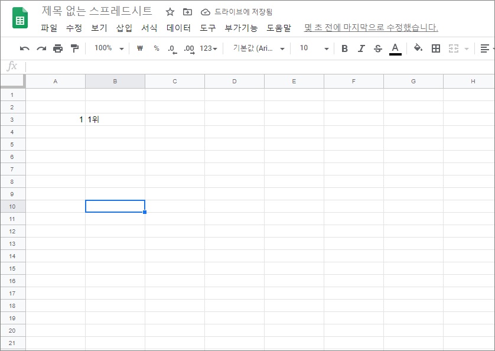Select column E header
Screen dimensions: 495x351
pos(294,81)
